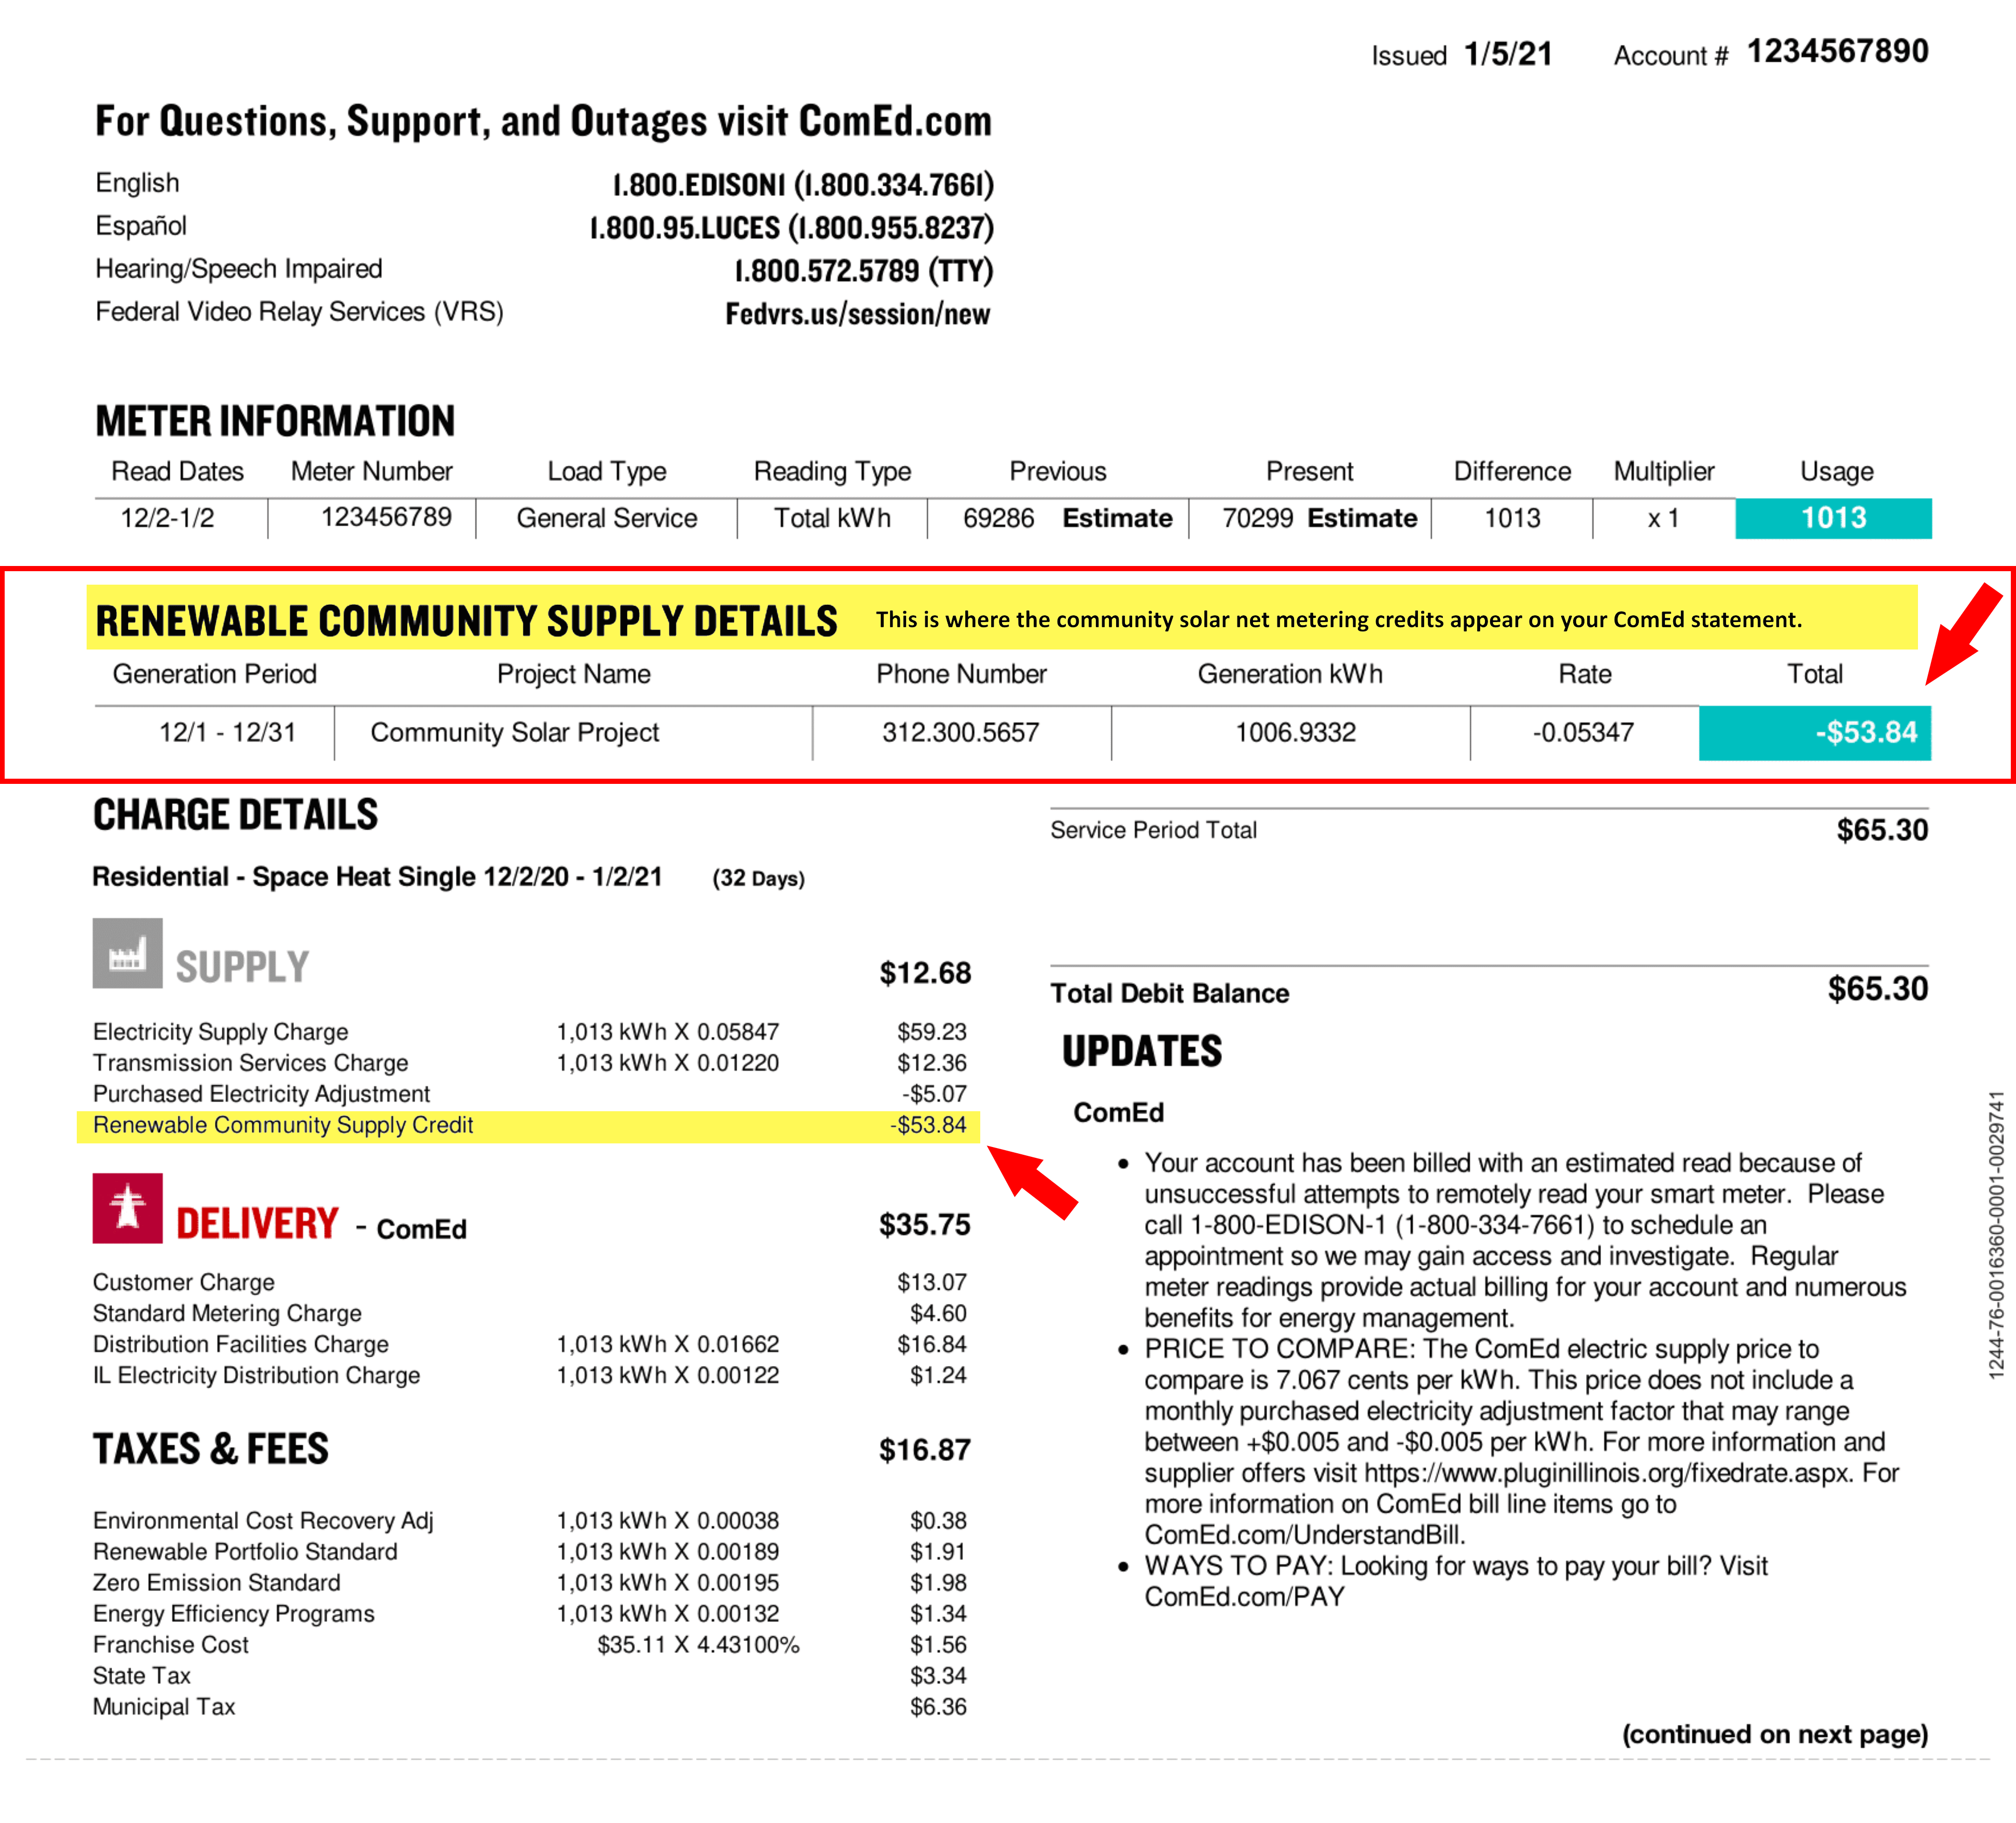This screenshot has width=2016, height=1823.
Task: Click Generation kWh value 1006.9332
Action: click(1295, 732)
